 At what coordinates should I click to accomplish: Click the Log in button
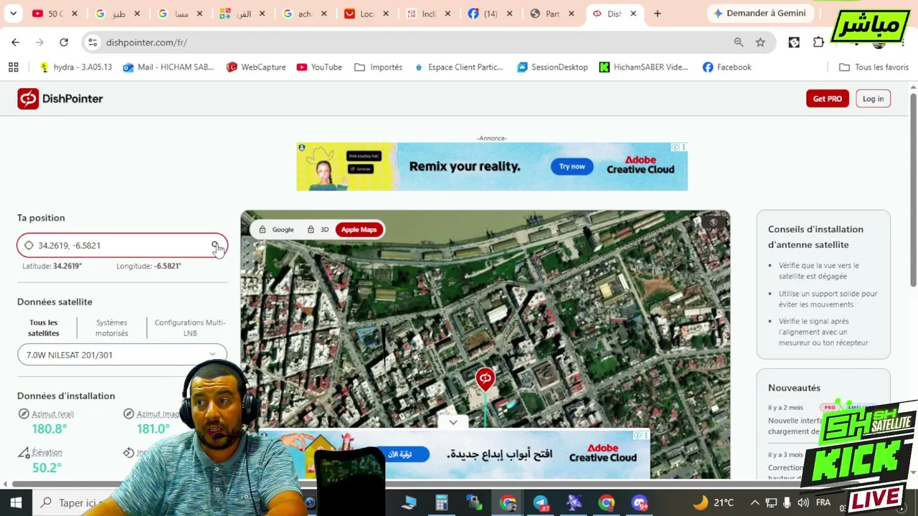tap(873, 99)
